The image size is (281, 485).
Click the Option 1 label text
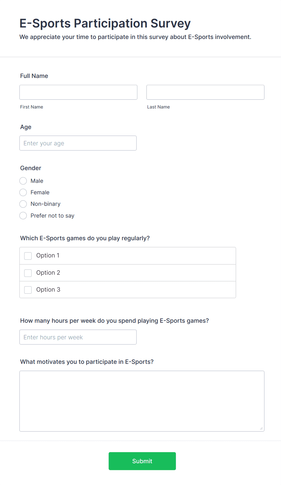pos(48,256)
